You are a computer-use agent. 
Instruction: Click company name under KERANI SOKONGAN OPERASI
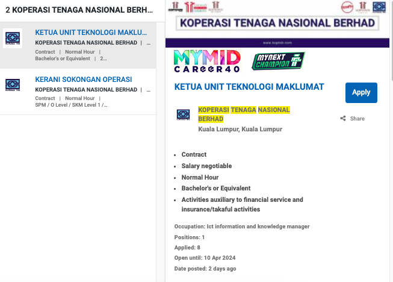click(86, 90)
